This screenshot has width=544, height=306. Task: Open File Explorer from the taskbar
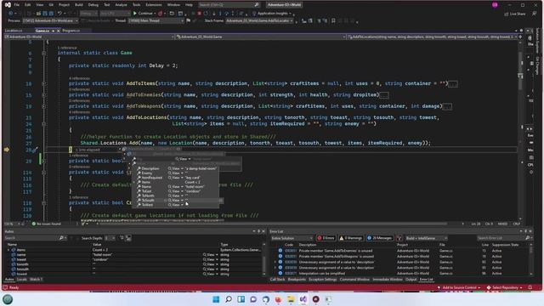pyautogui.click(x=291, y=299)
